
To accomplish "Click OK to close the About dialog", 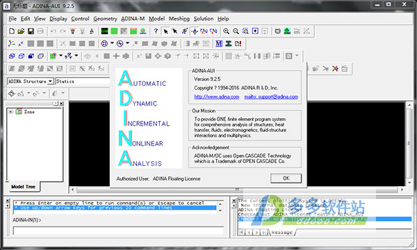I will click(x=286, y=178).
